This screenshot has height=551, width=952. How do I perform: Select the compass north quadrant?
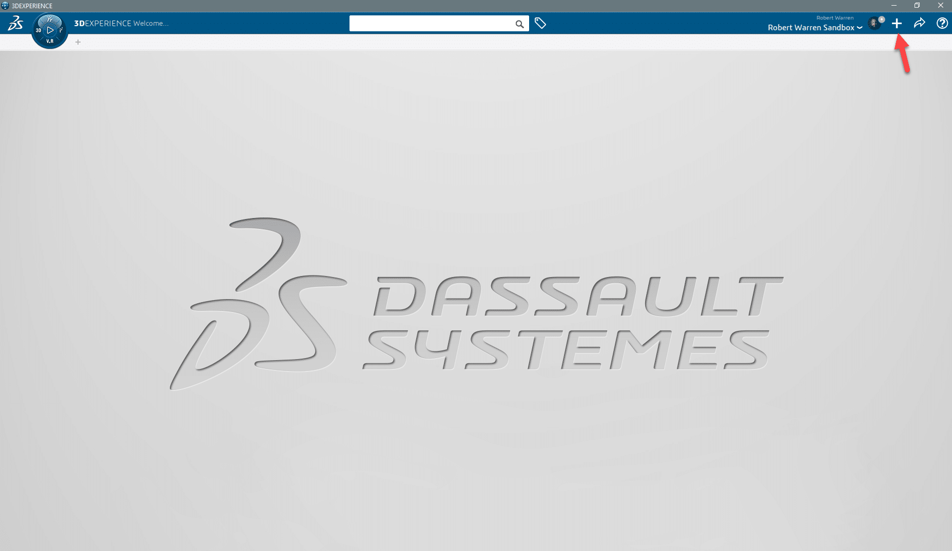click(50, 20)
